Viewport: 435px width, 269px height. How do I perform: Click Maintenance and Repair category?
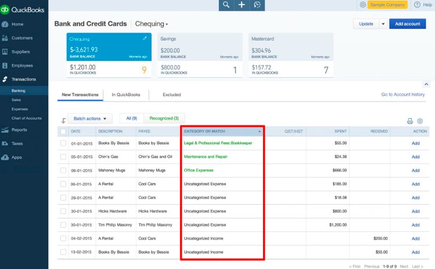pyautogui.click(x=206, y=157)
